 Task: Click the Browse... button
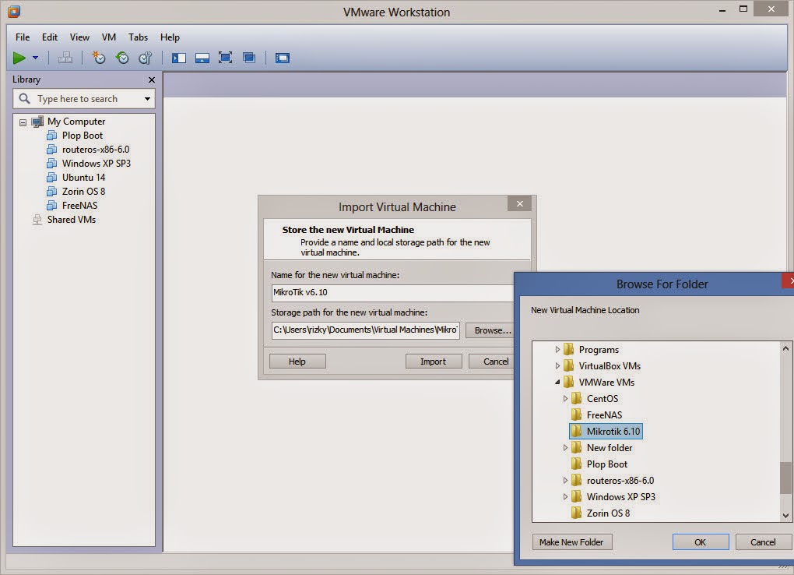click(490, 330)
